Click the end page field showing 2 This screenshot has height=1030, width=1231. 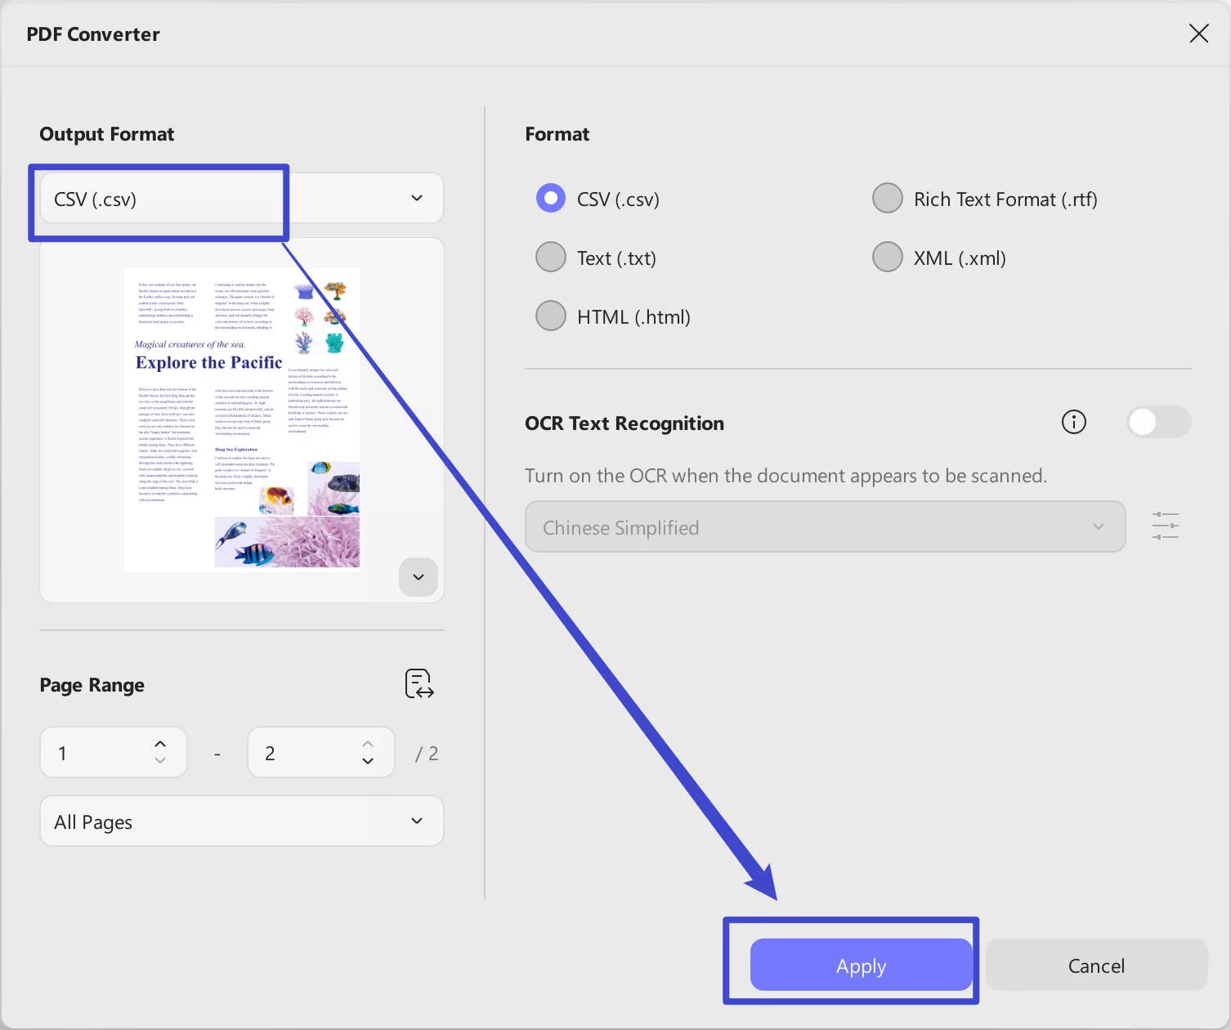click(321, 753)
